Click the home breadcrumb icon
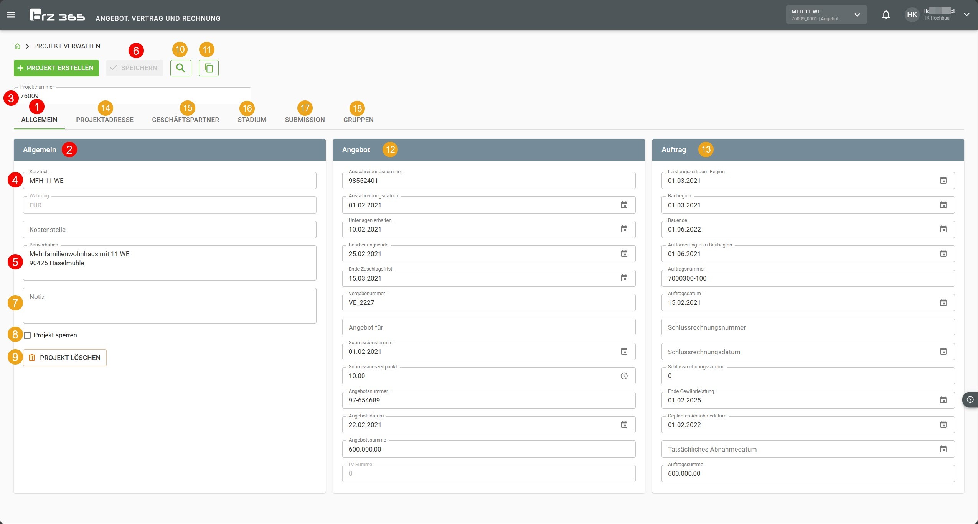978x524 pixels. 17,46
